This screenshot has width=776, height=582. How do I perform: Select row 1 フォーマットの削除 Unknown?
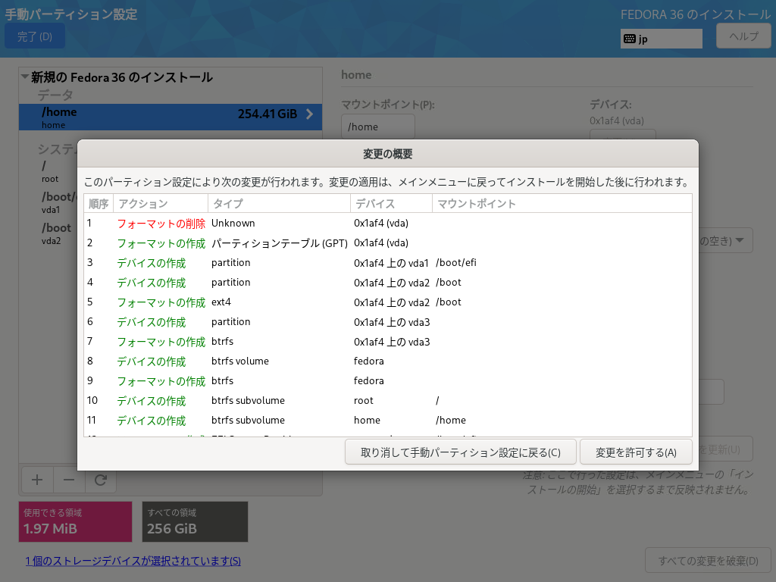click(388, 224)
